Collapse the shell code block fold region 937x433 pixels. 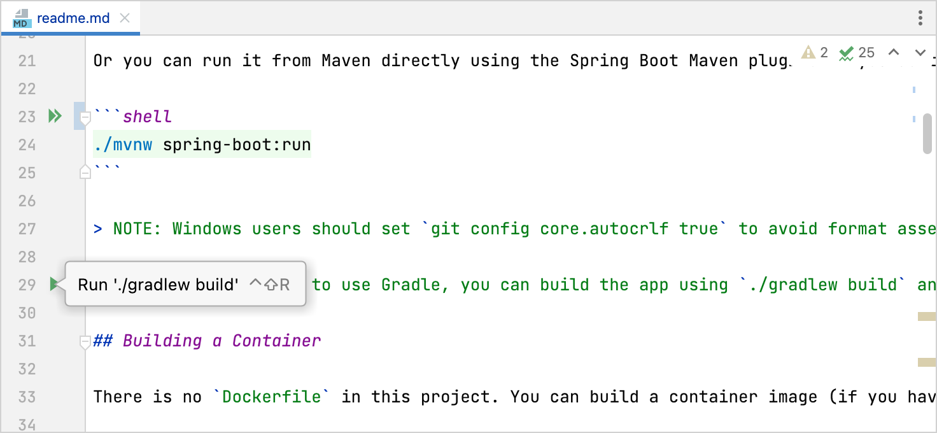click(84, 117)
